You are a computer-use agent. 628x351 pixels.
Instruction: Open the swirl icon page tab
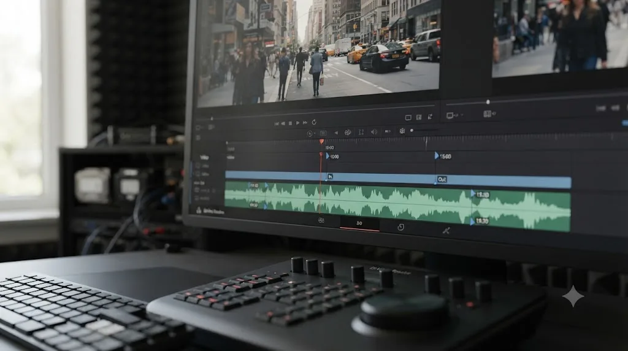[x=400, y=227]
